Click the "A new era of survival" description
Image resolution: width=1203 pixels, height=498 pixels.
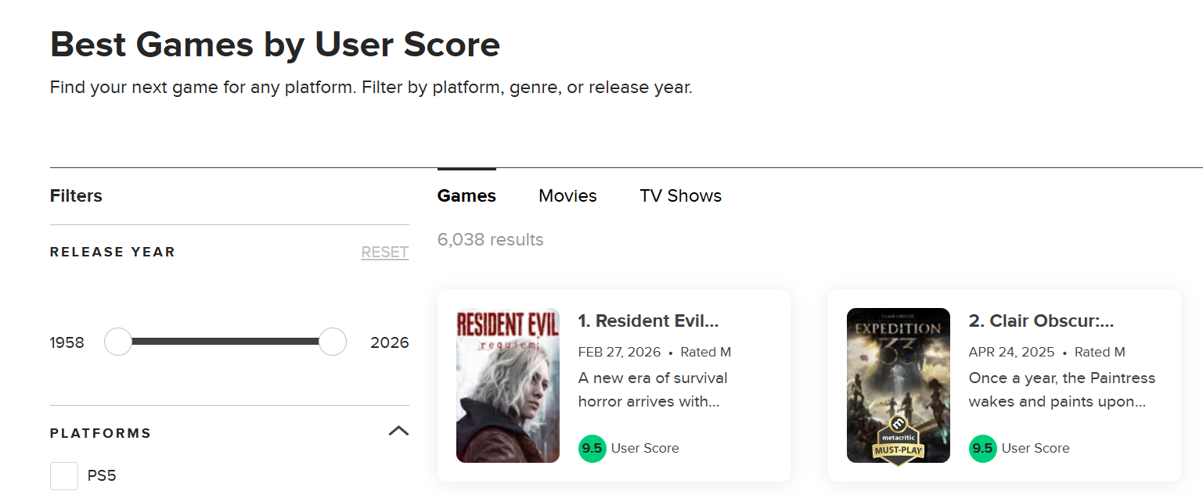click(653, 389)
